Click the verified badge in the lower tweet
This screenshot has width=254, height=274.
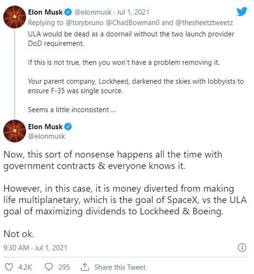coord(68,126)
